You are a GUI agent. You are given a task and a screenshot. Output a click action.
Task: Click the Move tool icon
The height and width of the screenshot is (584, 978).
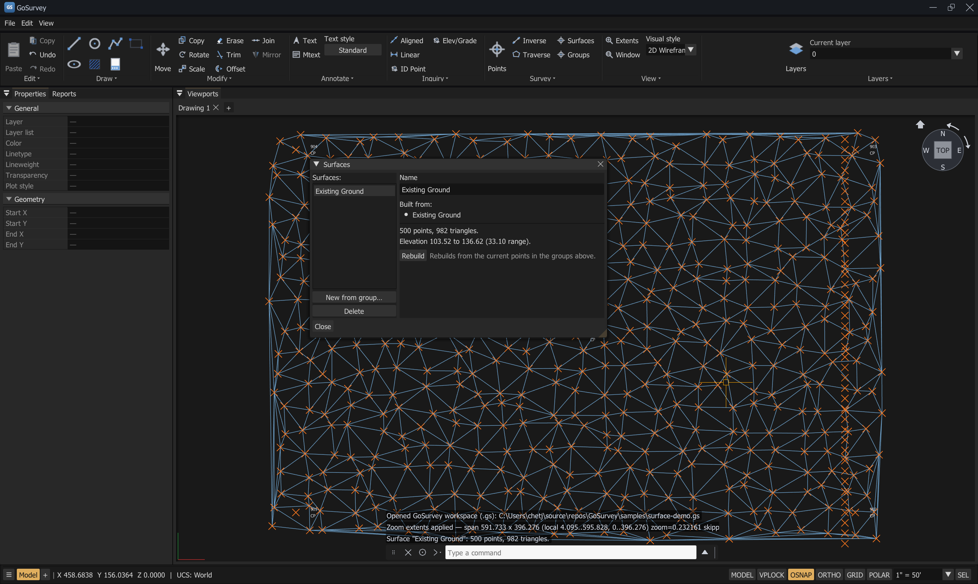coord(163,50)
